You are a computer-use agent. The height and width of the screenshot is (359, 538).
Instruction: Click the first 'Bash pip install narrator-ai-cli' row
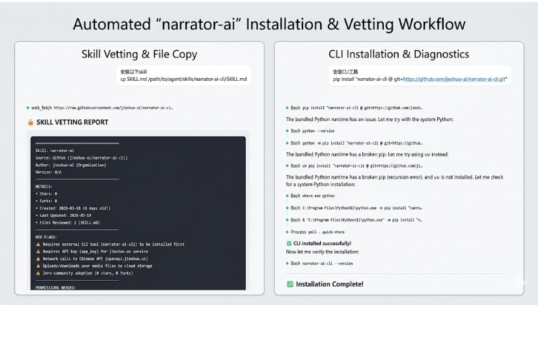[355, 108]
